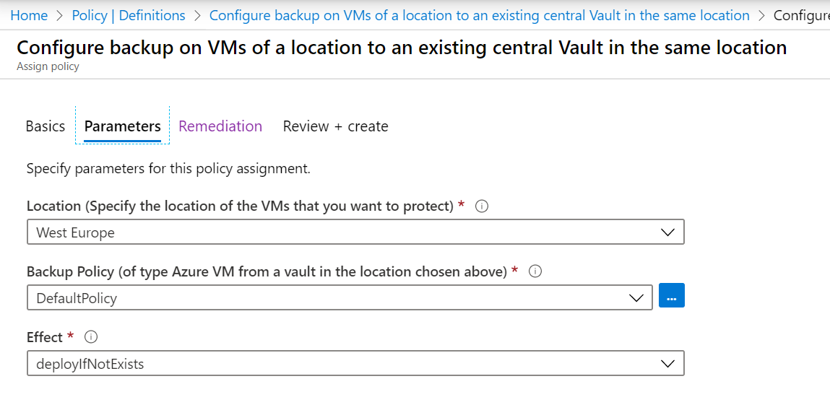Click the chevron arrow in the Location dropdown
Image resolution: width=830 pixels, height=397 pixels.
pyautogui.click(x=667, y=232)
